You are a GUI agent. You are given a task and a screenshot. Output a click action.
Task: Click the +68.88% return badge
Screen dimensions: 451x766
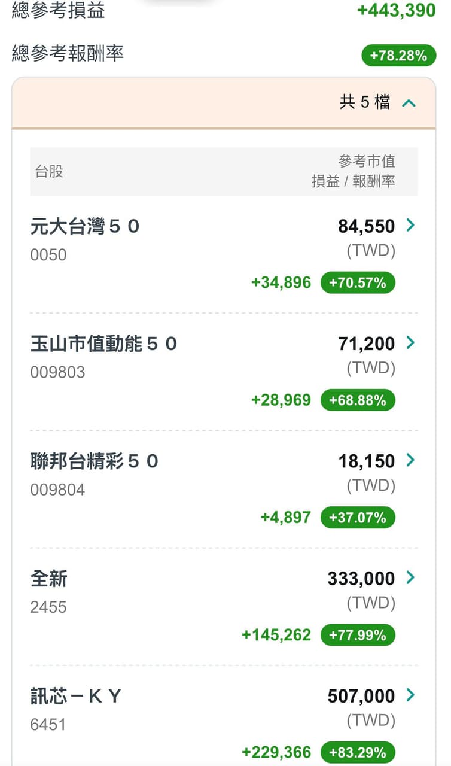[x=358, y=400]
